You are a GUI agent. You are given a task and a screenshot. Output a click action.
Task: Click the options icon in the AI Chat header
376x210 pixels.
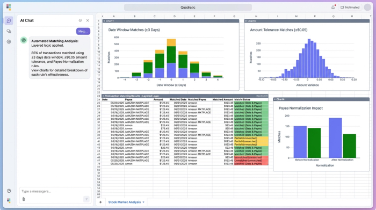point(81,20)
